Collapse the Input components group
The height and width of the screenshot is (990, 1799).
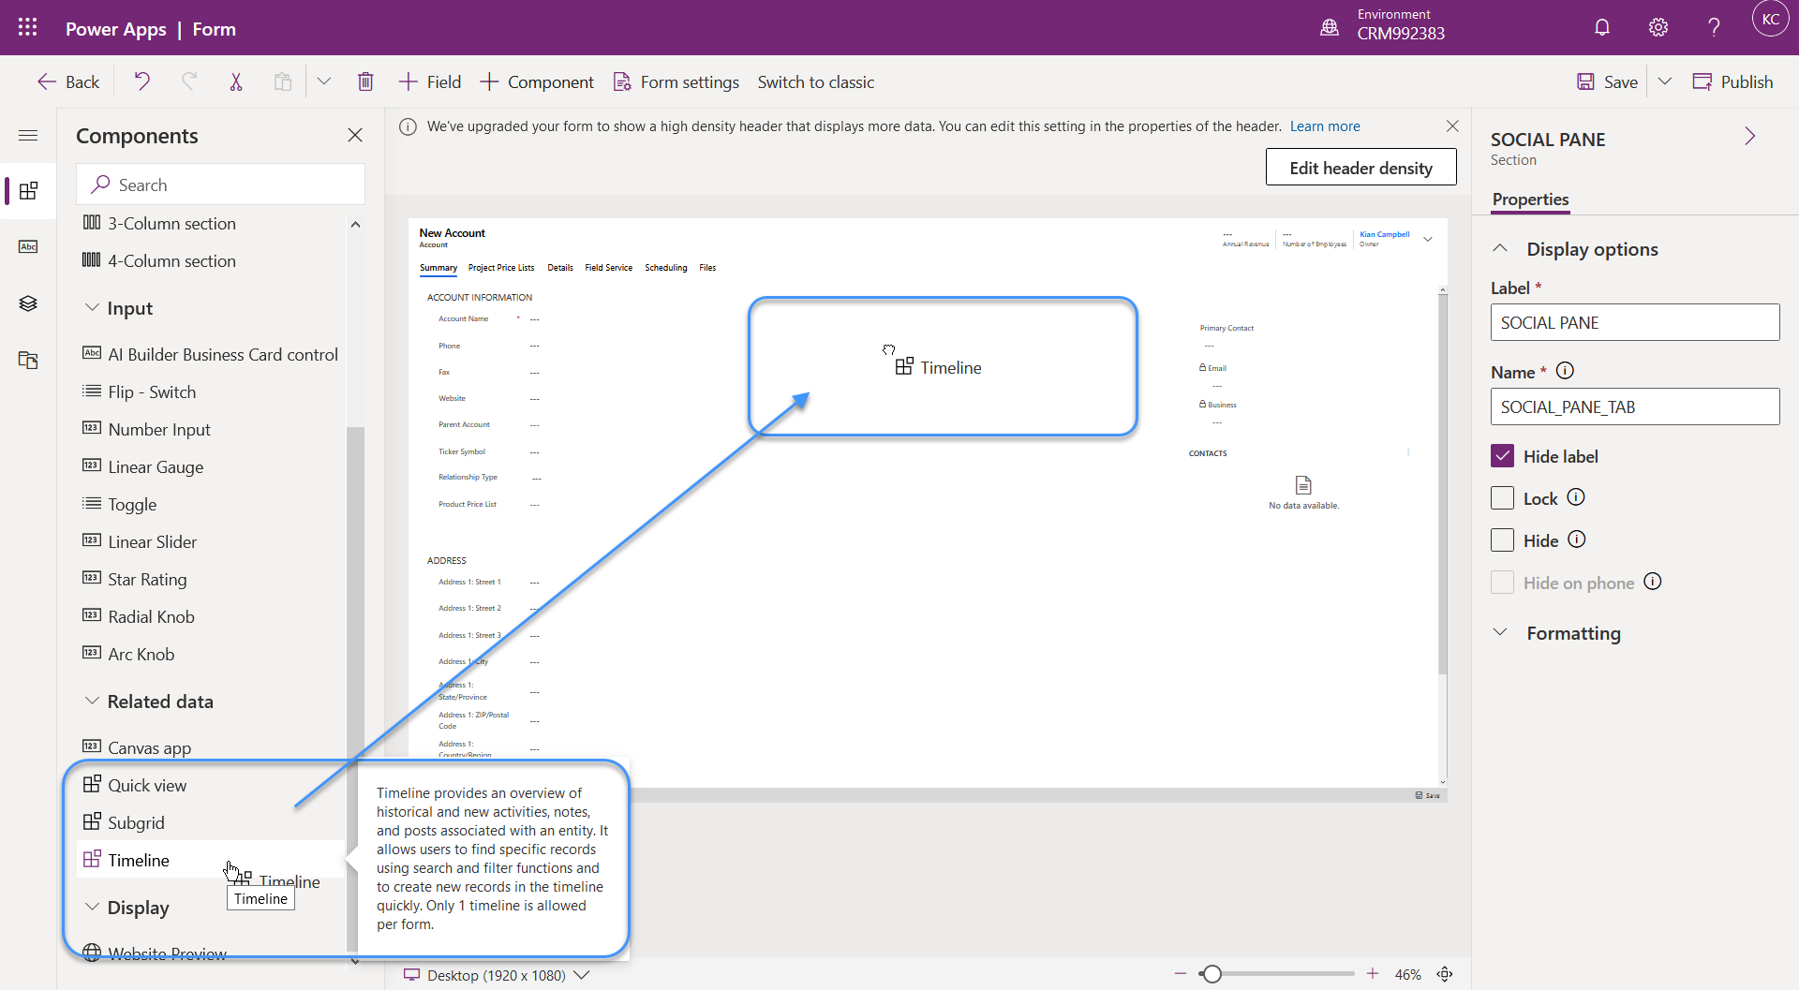coord(92,308)
